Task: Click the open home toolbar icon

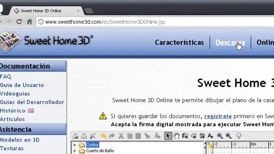Action: click(75, 136)
